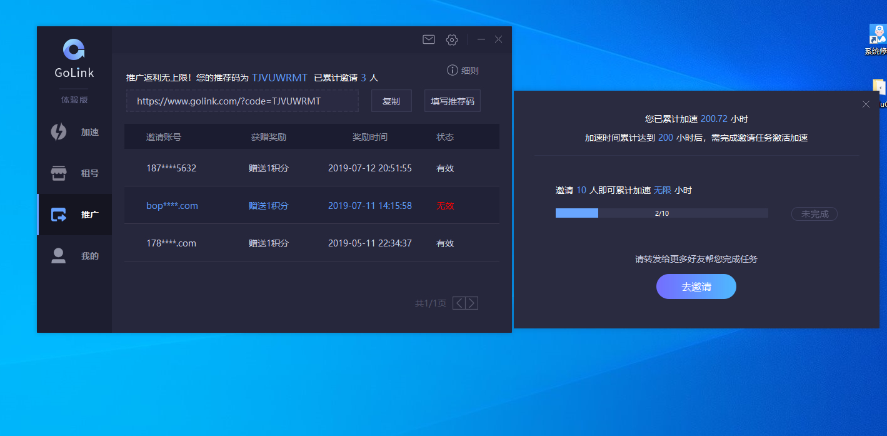The height and width of the screenshot is (436, 887).
Task: Go to previous page arrow
Action: 459,303
